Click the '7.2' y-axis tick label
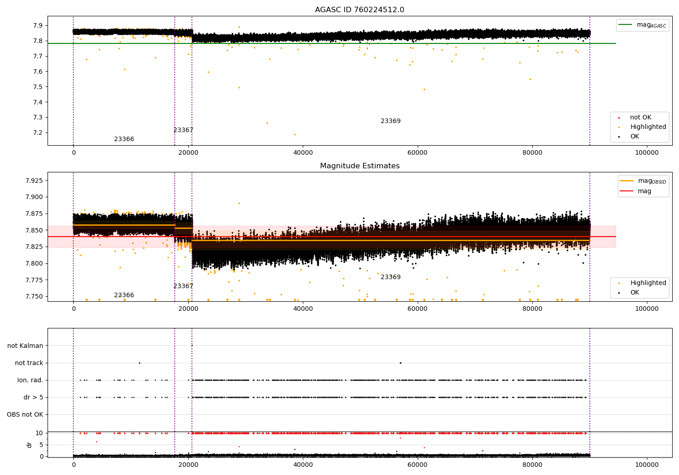Screen dimensions: 679x475 38,133
